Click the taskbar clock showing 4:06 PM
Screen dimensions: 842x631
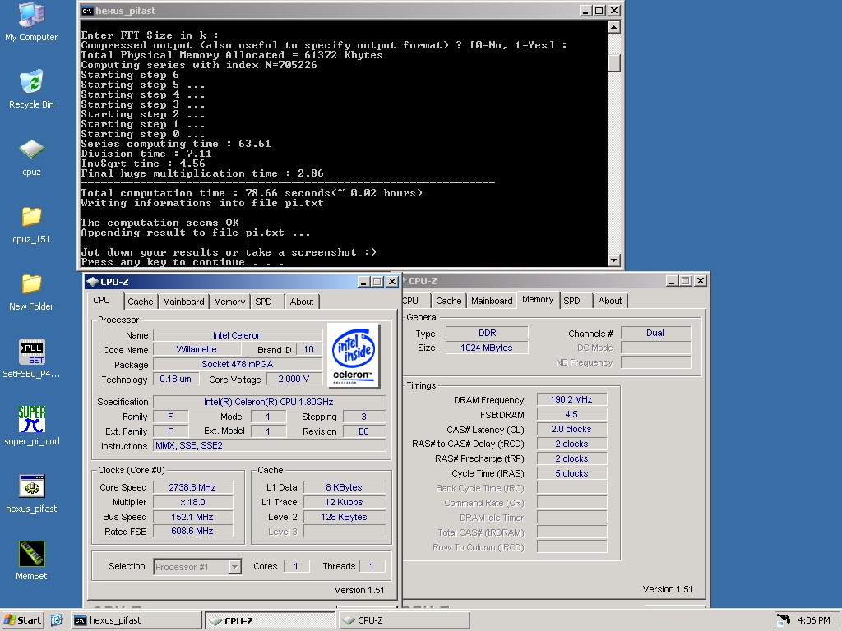pos(813,620)
